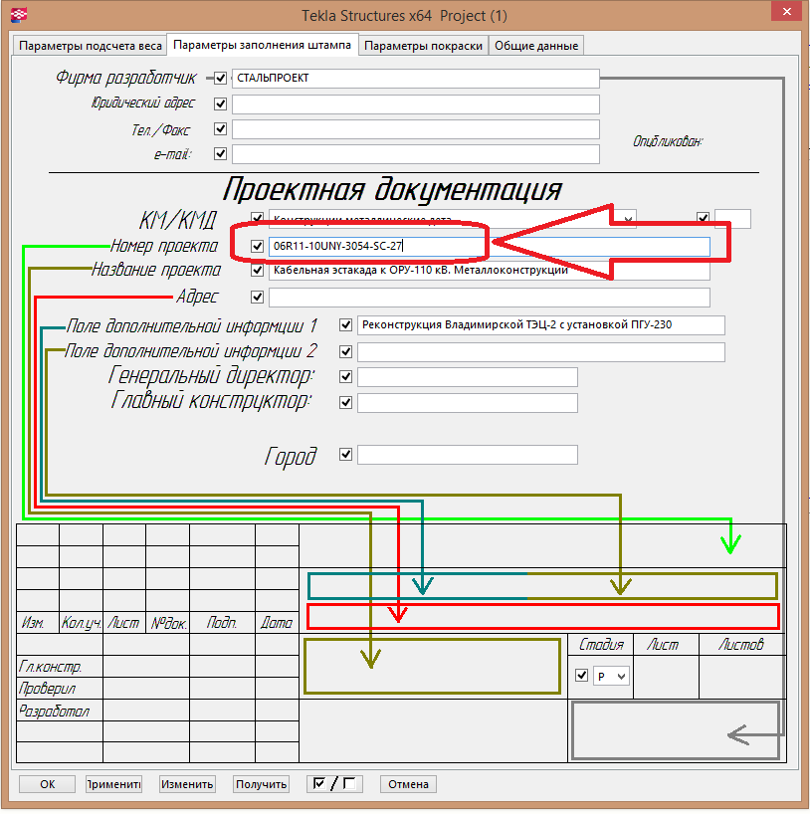Image resolution: width=810 pixels, height=816 pixels.
Task: Toggle checkbox next to Номер проекта
Action: (x=257, y=246)
